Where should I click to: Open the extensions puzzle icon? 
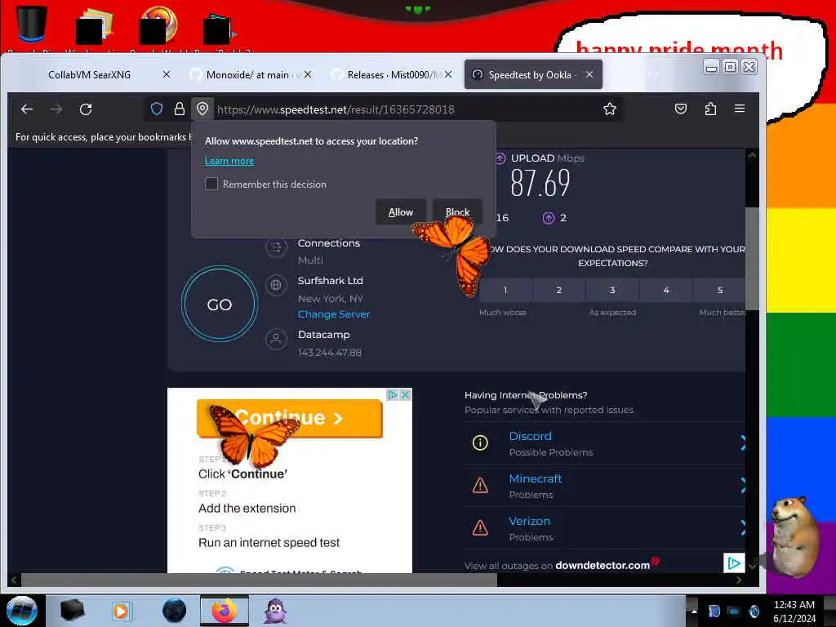[x=710, y=109]
